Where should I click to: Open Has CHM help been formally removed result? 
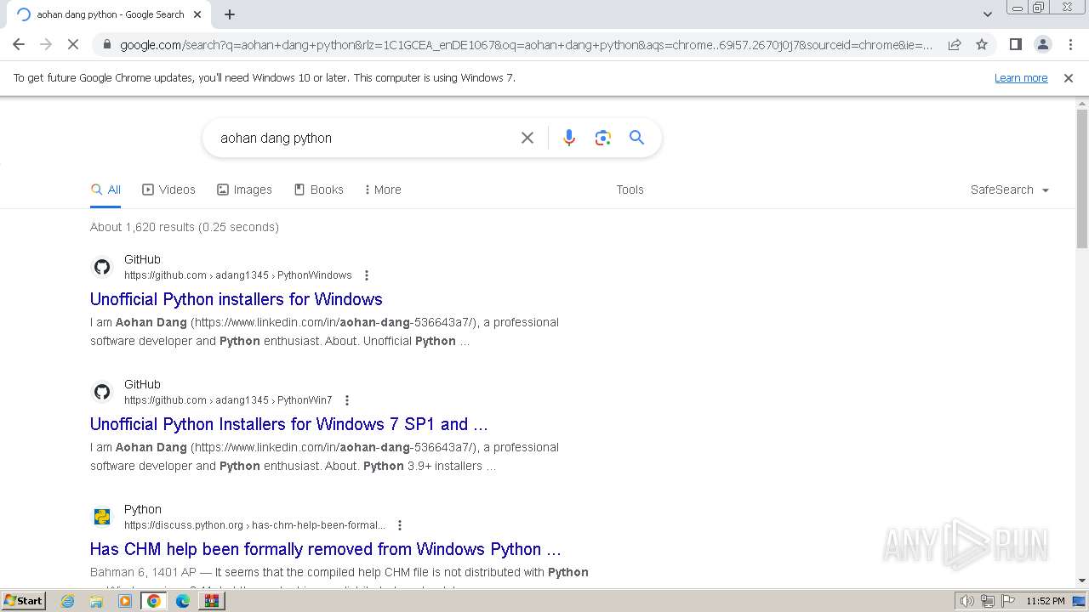pos(326,549)
